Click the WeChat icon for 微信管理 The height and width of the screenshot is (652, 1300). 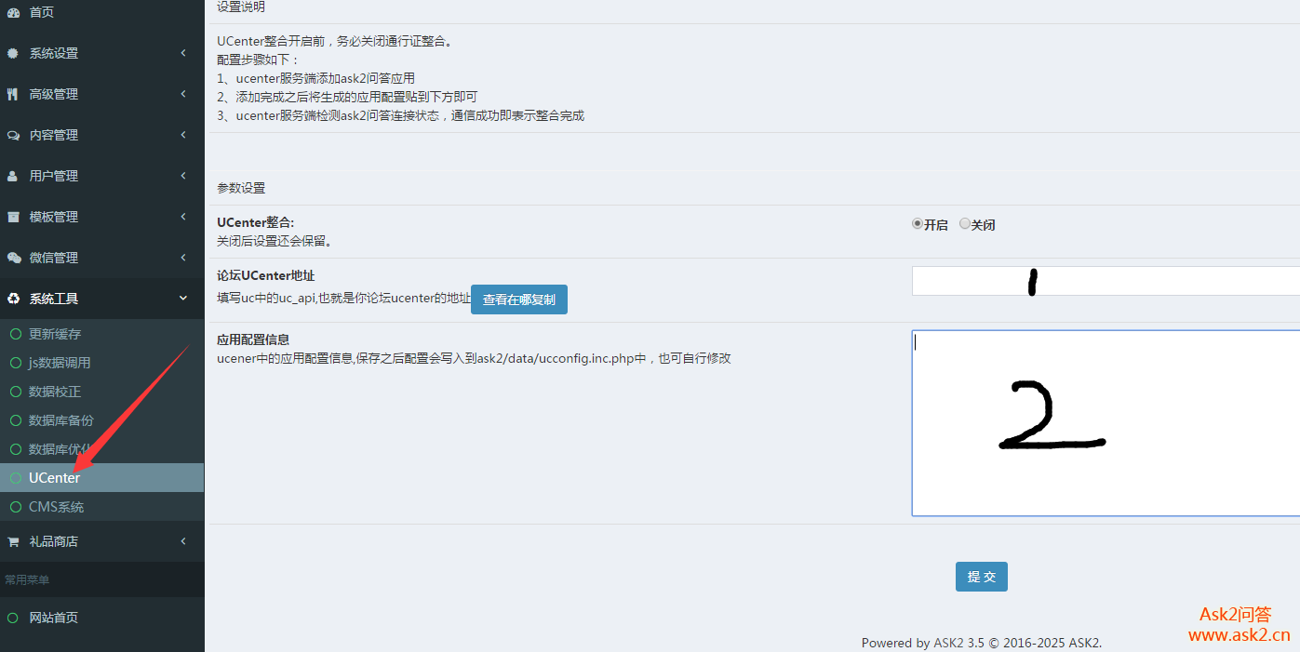point(13,258)
